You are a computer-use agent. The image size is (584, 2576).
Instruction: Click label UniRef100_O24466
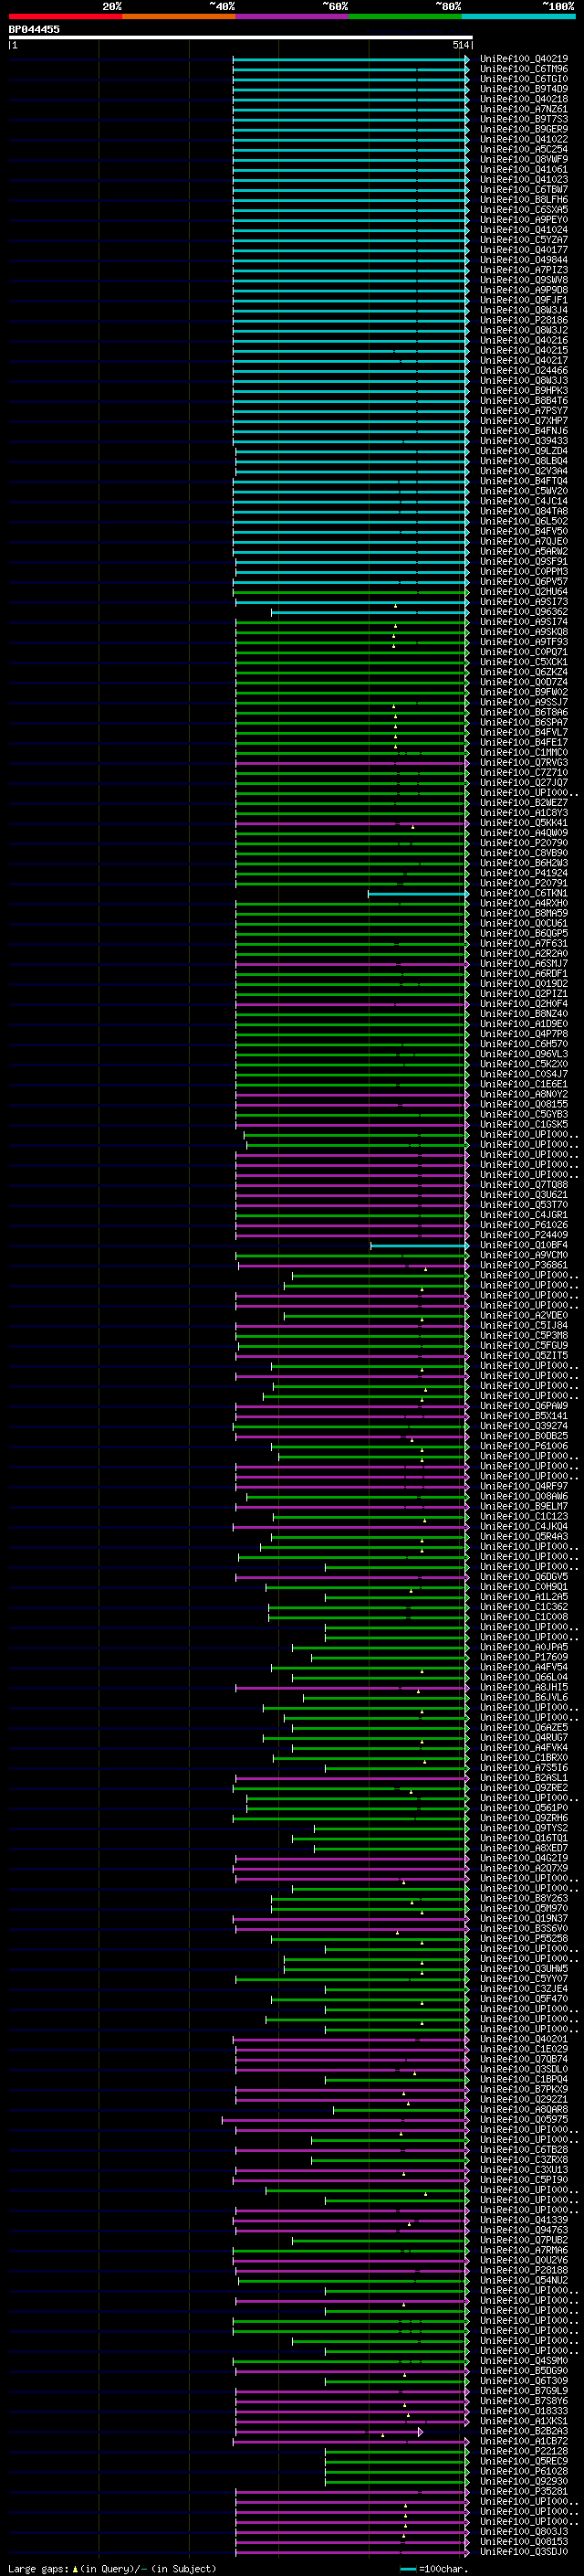[524, 371]
